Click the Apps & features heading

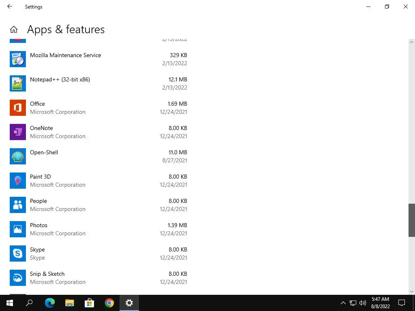pyautogui.click(x=66, y=29)
